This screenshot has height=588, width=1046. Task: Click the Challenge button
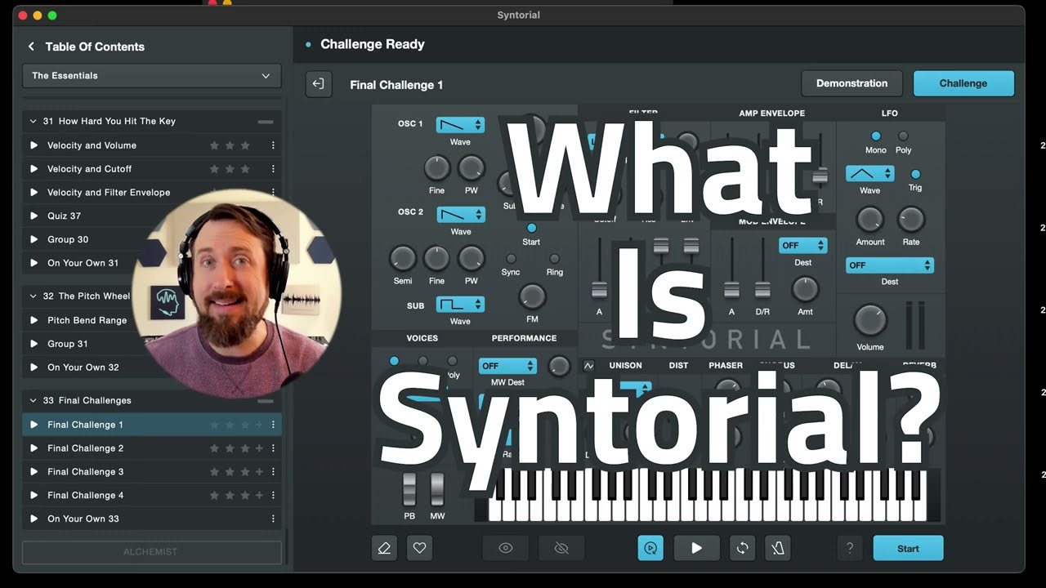[x=963, y=83]
